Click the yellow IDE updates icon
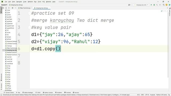The height and width of the screenshot is (96, 171). click(166, 5)
